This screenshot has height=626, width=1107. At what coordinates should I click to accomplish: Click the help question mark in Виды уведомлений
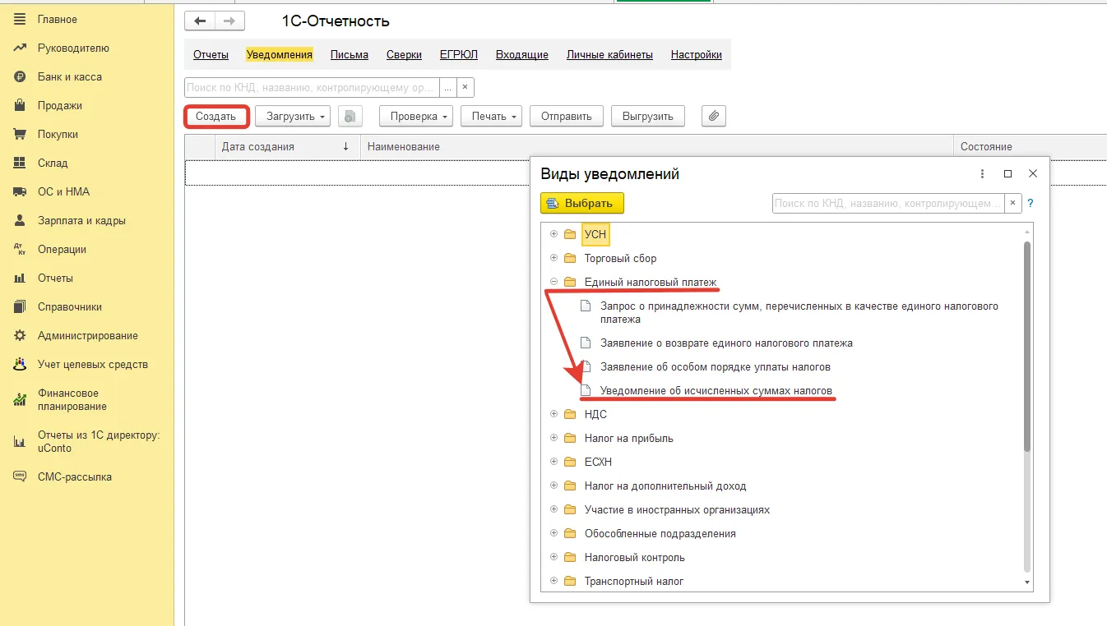click(1031, 203)
